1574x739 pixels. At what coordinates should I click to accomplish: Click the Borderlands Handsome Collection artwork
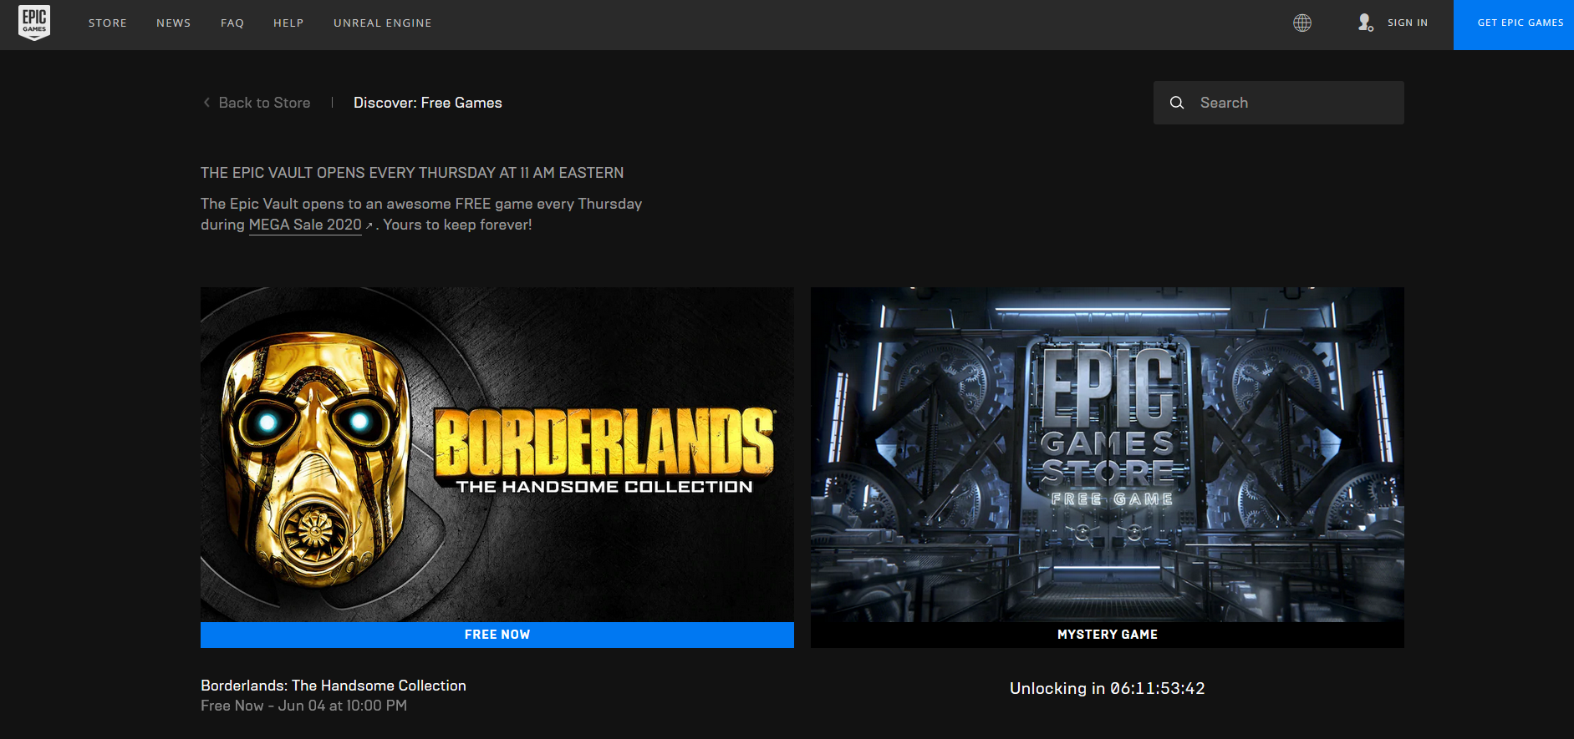point(497,454)
